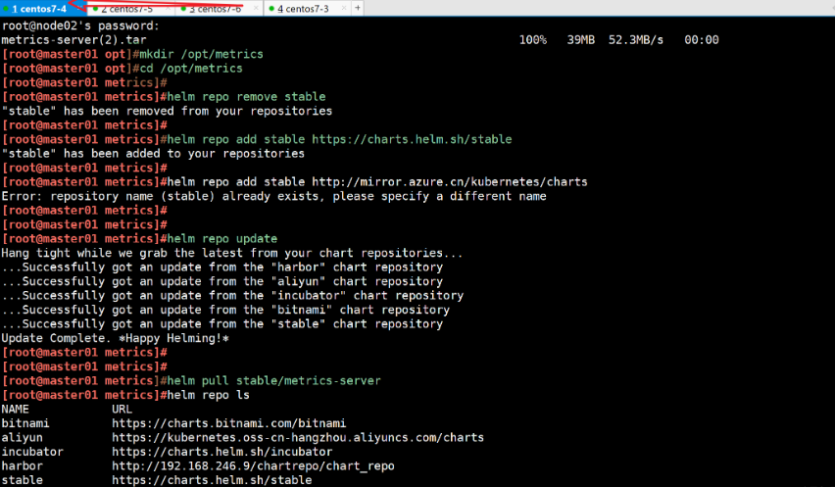Click the "52.3MB/s" transfer speed

[x=636, y=40]
